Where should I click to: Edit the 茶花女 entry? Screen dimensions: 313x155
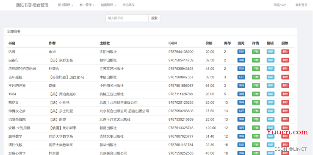click(x=271, y=102)
